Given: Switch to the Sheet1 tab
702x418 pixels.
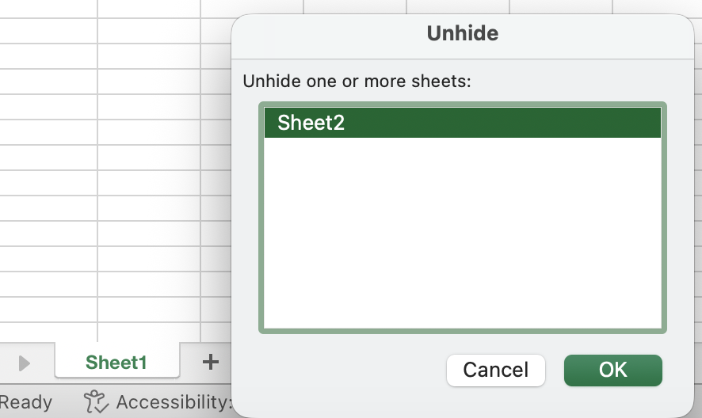Looking at the screenshot, I should tap(116, 363).
